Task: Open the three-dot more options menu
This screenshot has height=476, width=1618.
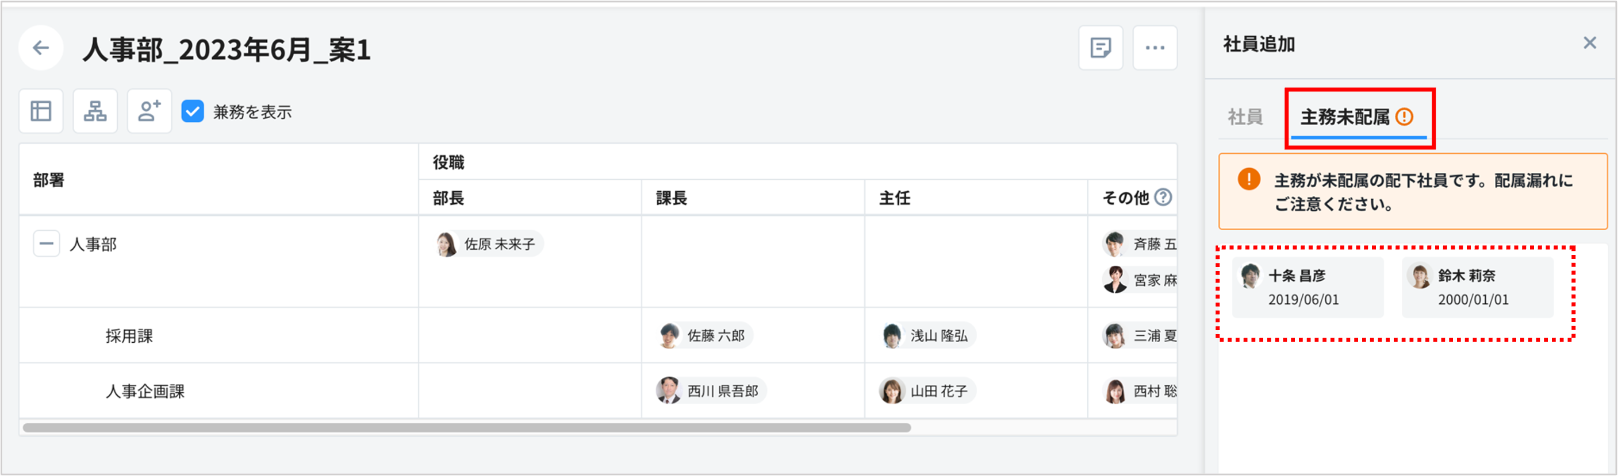Action: click(1155, 48)
